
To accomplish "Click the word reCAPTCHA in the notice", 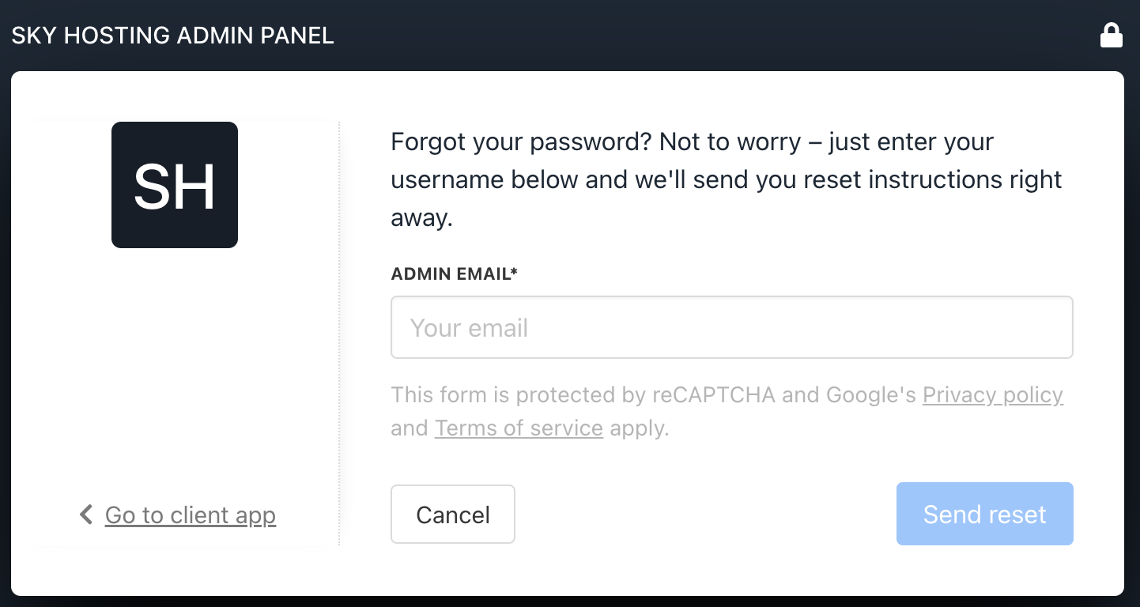I will coord(714,394).
